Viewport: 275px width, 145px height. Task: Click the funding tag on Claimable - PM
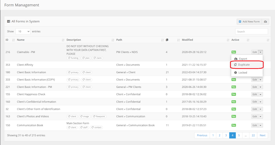(73, 58)
